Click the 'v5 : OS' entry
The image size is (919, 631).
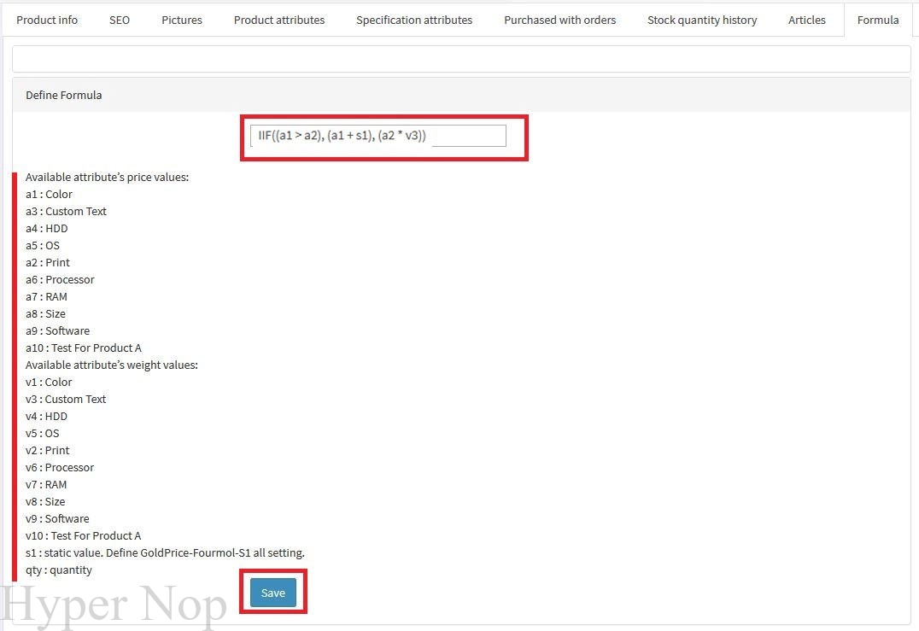coord(42,433)
